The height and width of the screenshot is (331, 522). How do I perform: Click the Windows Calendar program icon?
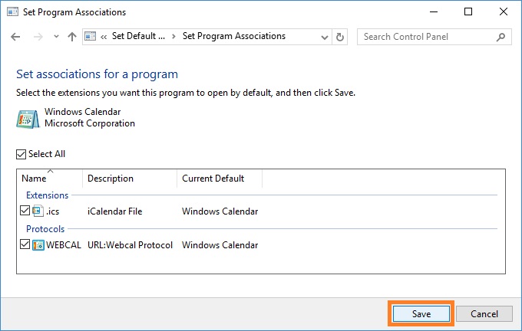[x=28, y=119]
